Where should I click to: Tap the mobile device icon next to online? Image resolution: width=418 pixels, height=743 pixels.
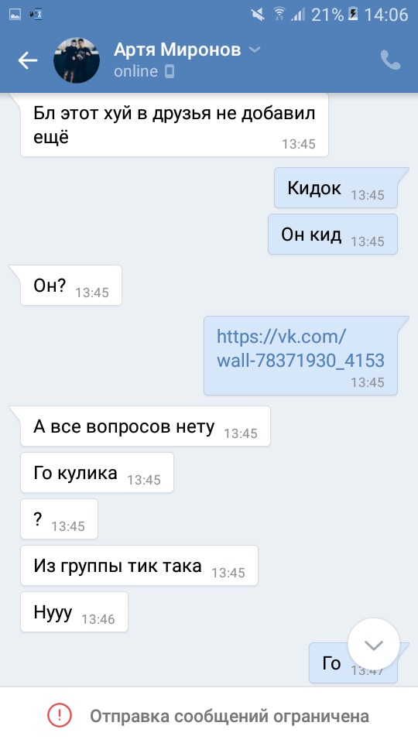click(170, 71)
